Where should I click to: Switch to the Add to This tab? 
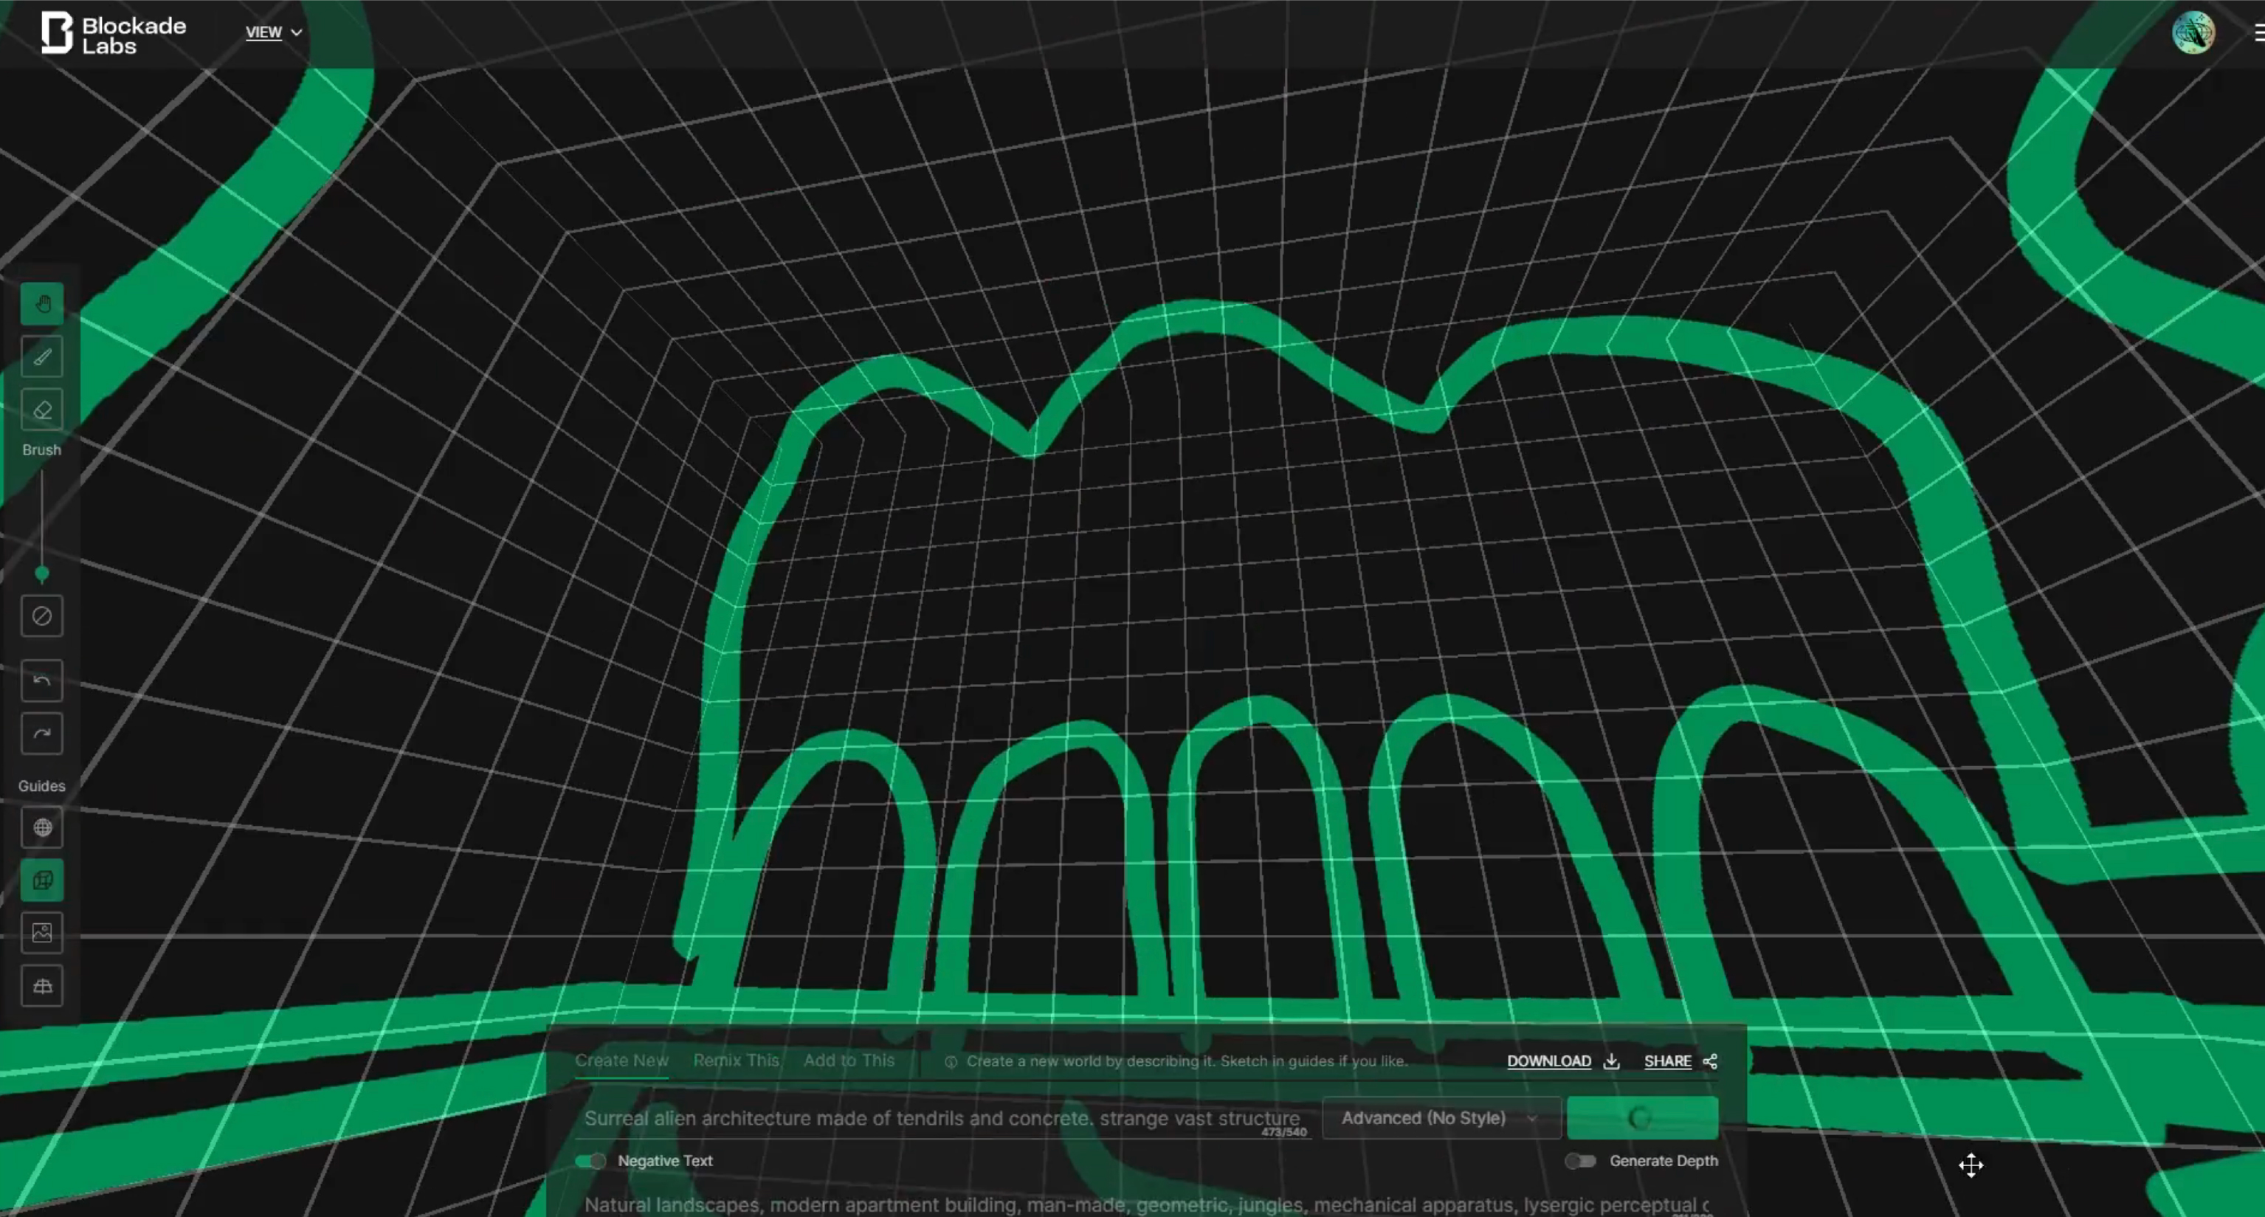(849, 1061)
